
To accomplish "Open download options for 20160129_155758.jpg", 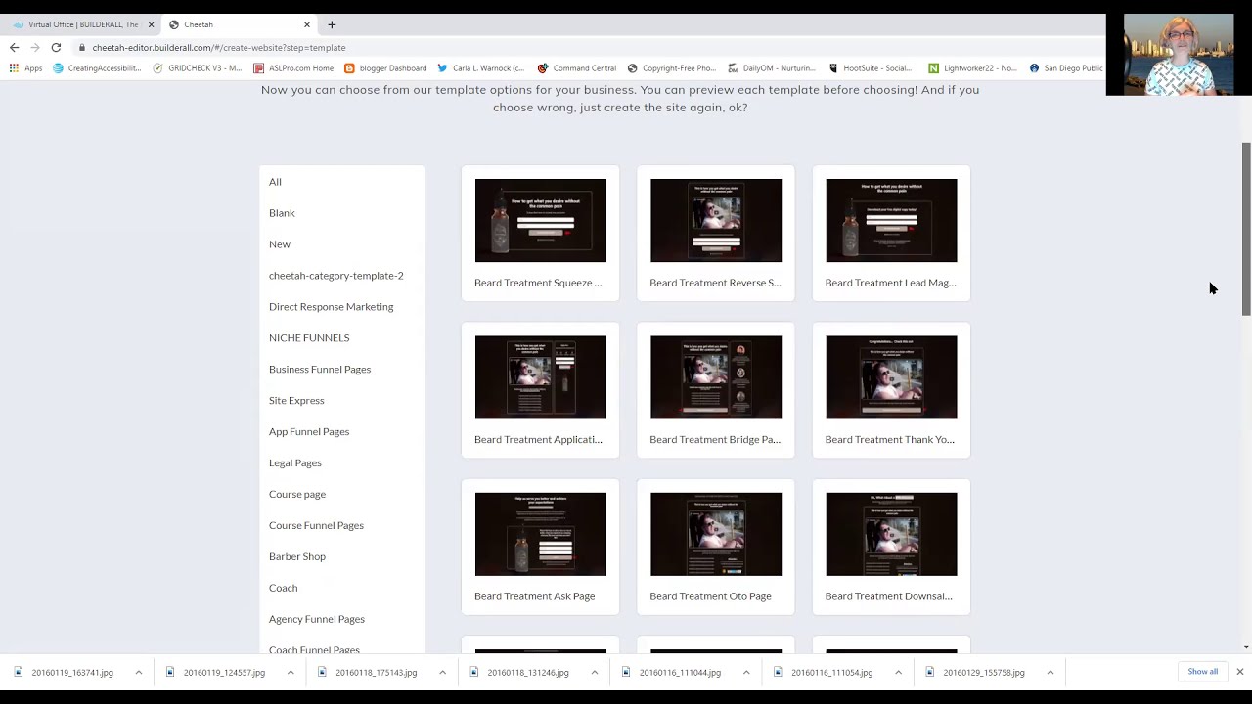I will pos(1050,673).
